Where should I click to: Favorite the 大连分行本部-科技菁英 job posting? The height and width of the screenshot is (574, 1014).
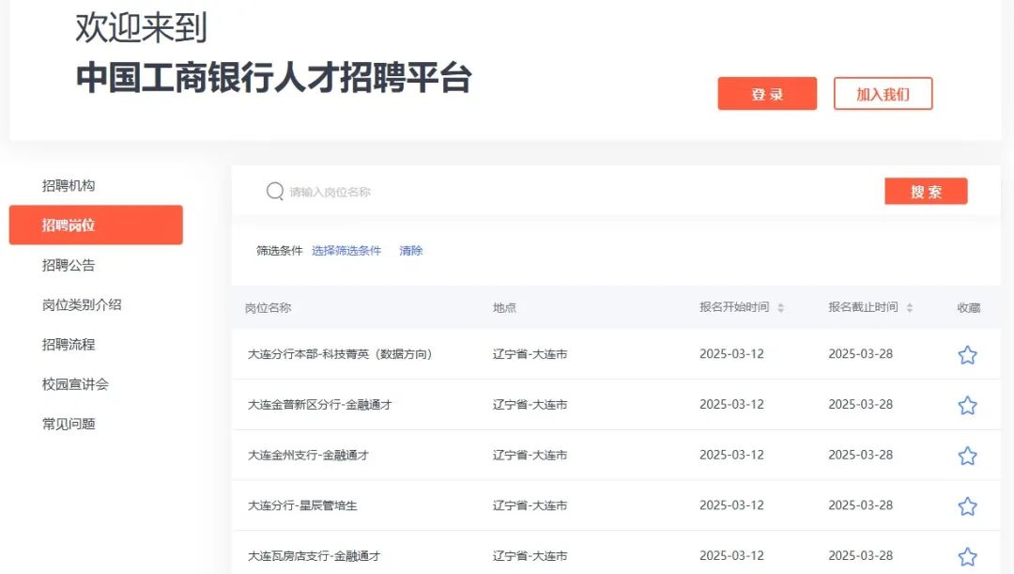[x=967, y=354]
